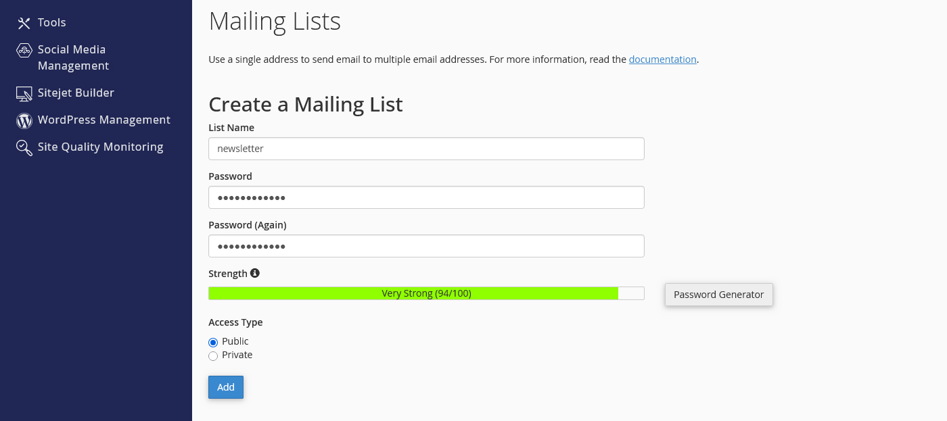This screenshot has height=421, width=947.
Task: Open the Password Generator
Action: point(718,295)
